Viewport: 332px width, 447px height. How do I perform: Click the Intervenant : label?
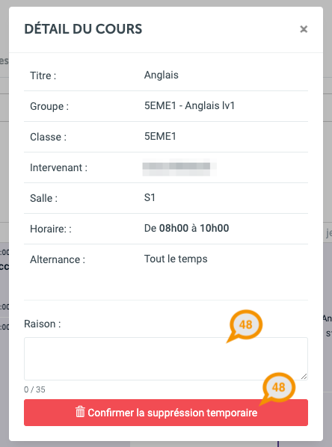click(58, 167)
